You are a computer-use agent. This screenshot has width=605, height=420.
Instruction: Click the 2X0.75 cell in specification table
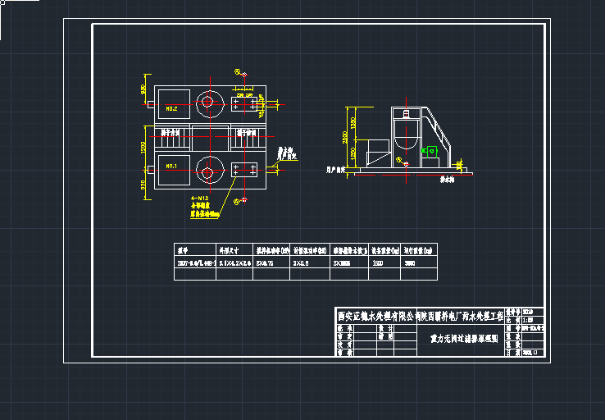(266, 263)
